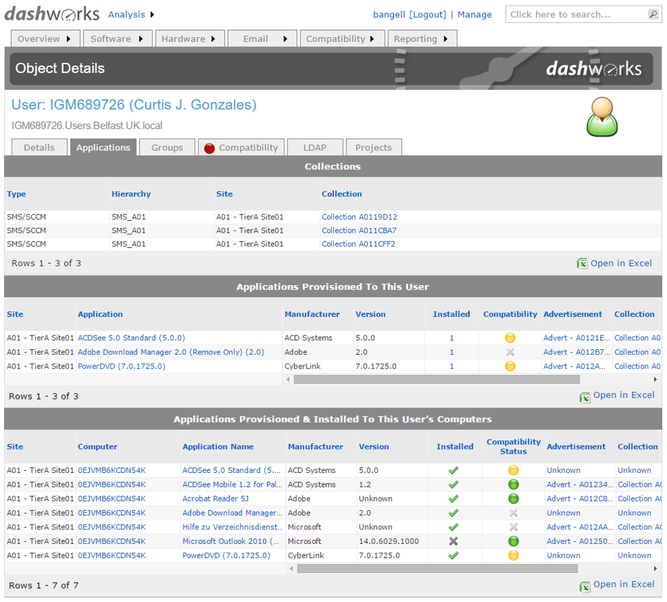This screenshot has height=602, width=667.
Task: Open the Compatibility menu in navigation bar
Action: [x=342, y=39]
